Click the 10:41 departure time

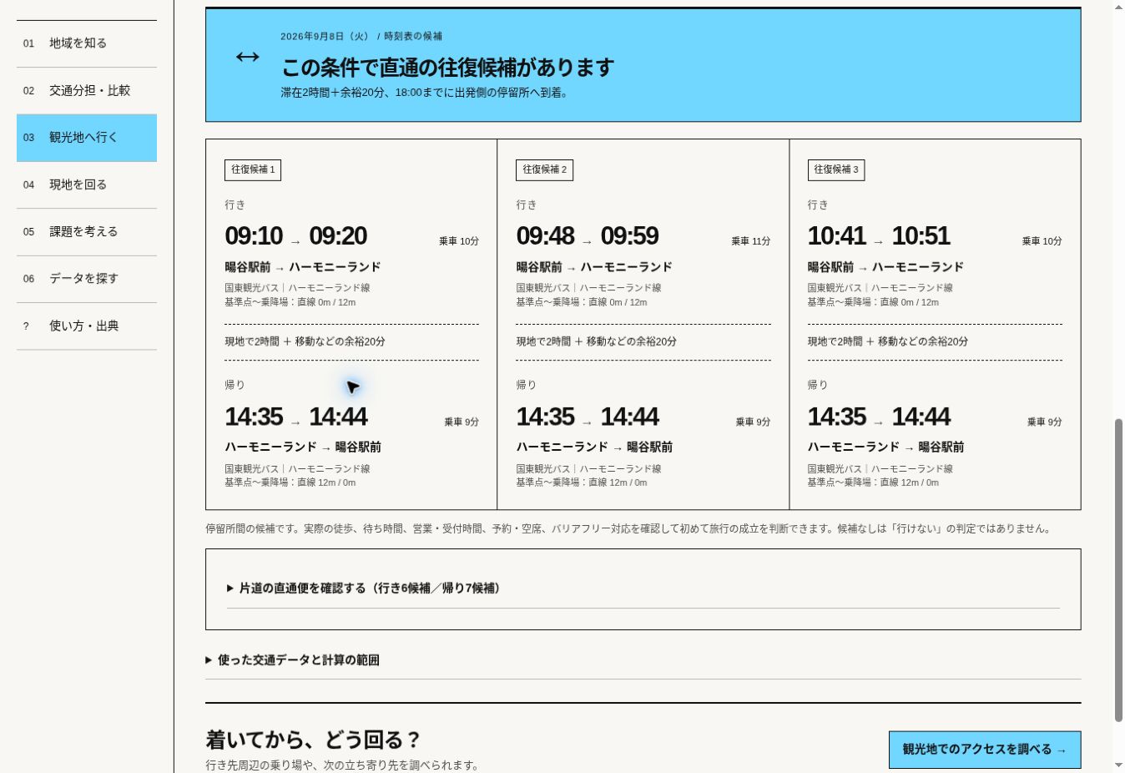point(837,236)
